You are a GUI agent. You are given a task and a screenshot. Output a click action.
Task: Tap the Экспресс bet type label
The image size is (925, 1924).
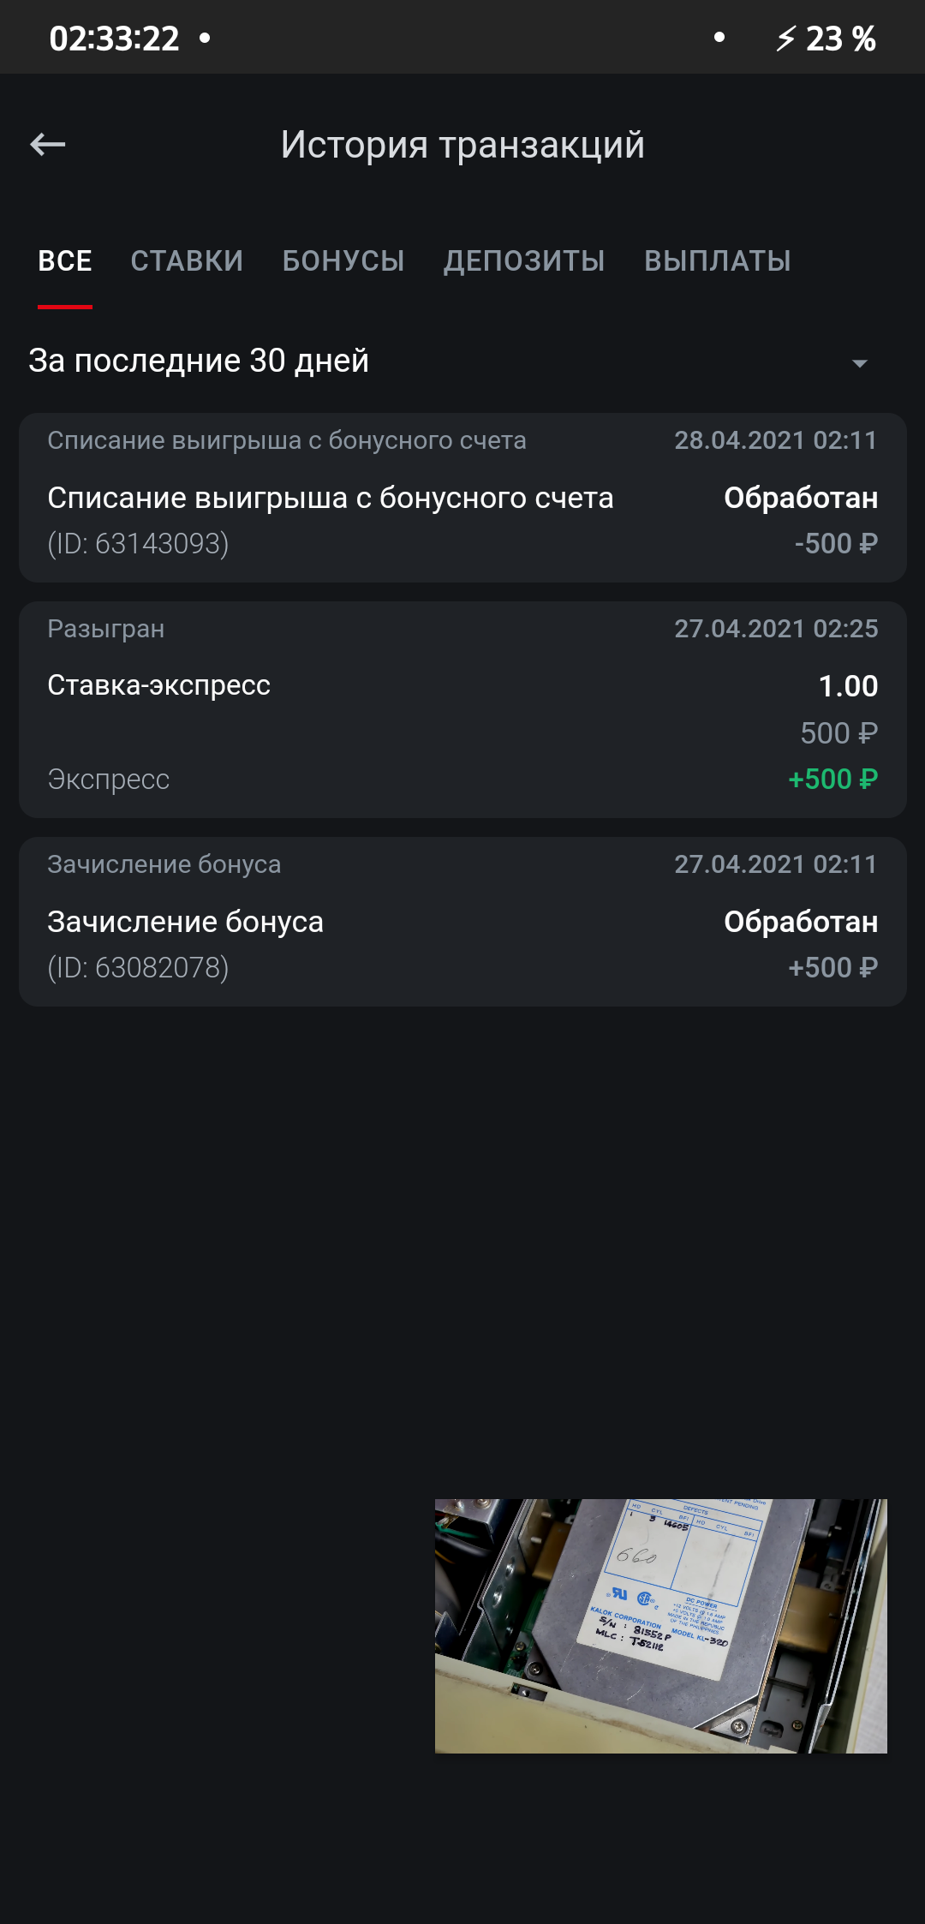point(109,780)
